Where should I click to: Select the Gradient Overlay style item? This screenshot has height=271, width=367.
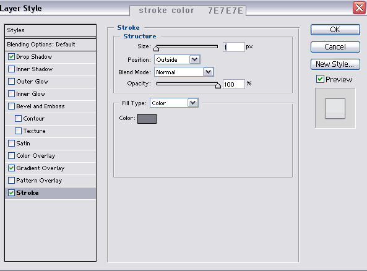pyautogui.click(x=50, y=168)
